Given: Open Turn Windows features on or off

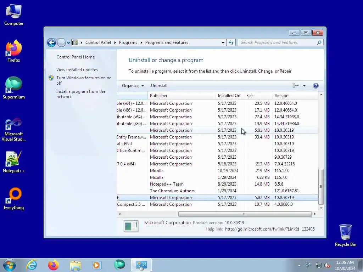Looking at the screenshot, I should tap(83, 80).
